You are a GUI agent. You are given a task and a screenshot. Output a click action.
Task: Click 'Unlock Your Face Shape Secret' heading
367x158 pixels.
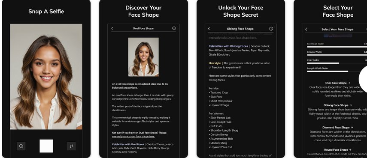(x=241, y=11)
